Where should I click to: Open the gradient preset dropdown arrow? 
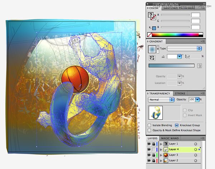158,49
